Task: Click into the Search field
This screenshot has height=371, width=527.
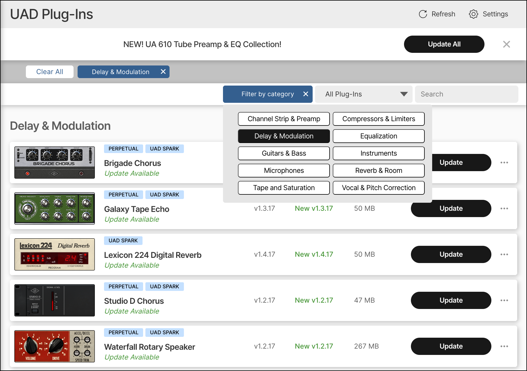Action: 466,94
